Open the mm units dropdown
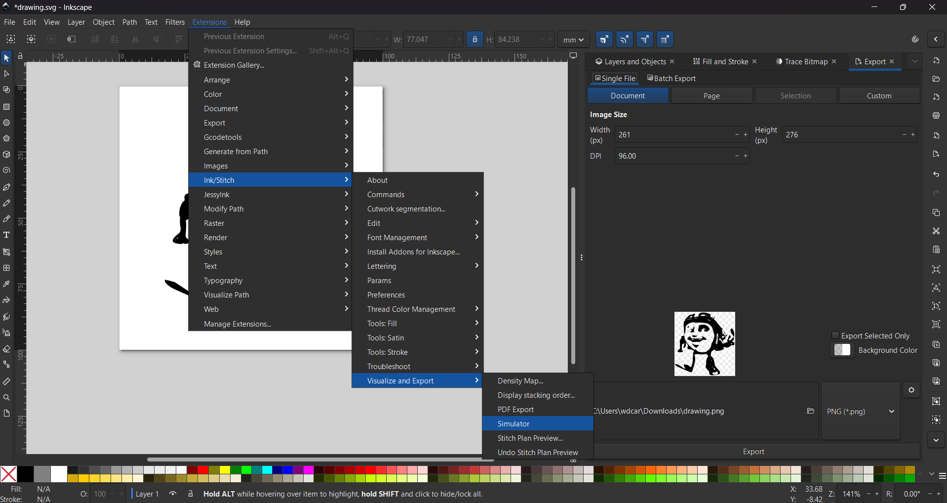 [573, 40]
